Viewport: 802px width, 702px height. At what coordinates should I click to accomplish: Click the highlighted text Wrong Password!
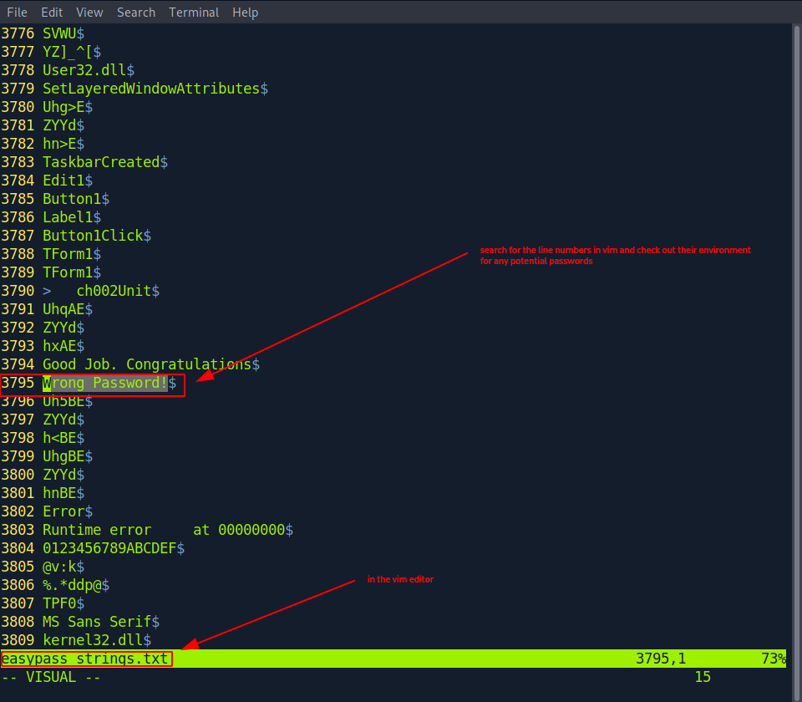[104, 382]
